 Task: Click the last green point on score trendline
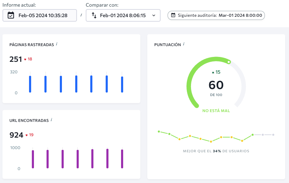pyautogui.click(x=253, y=135)
